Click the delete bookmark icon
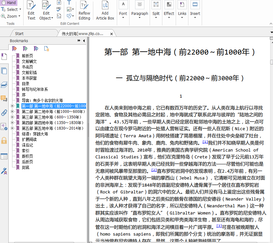This screenshot has height=243, width=273. [14, 48]
